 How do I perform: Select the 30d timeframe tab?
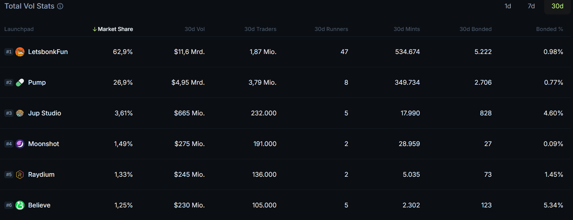tap(557, 6)
